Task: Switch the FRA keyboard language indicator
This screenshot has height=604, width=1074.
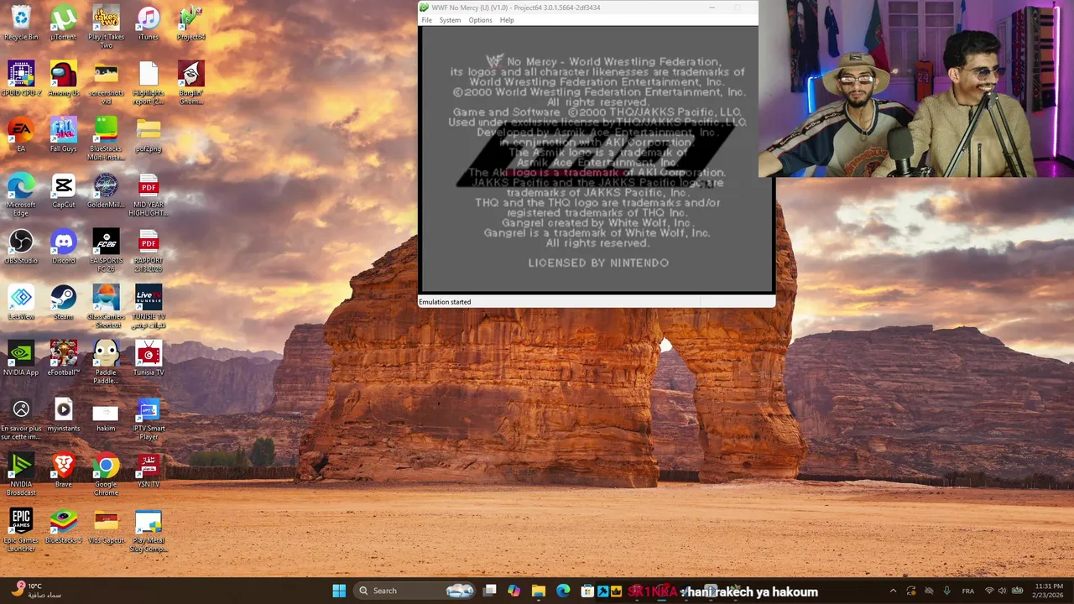Action: [968, 591]
